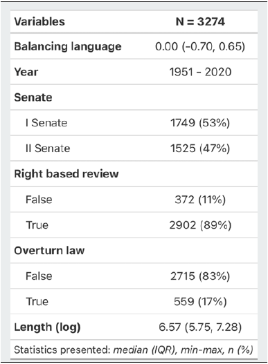This screenshot has width=268, height=364.
Task: Click the 2902 (89%) value
Action: [200, 225]
